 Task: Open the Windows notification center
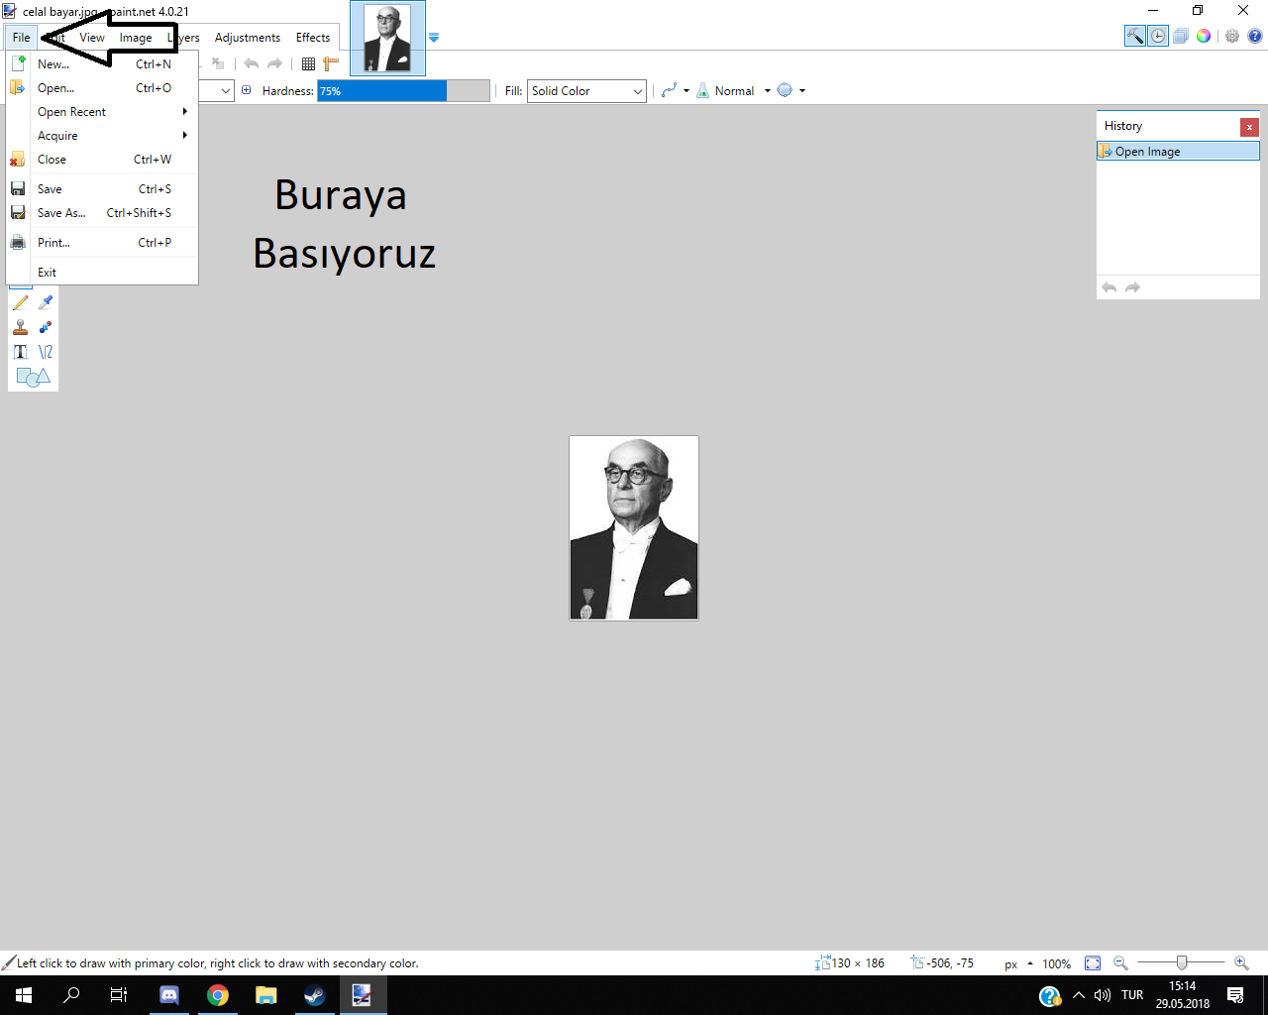click(1235, 995)
